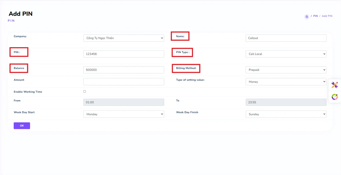Click Add PIN in the breadcrumb trail
This screenshot has width=341, height=175.
click(x=327, y=16)
